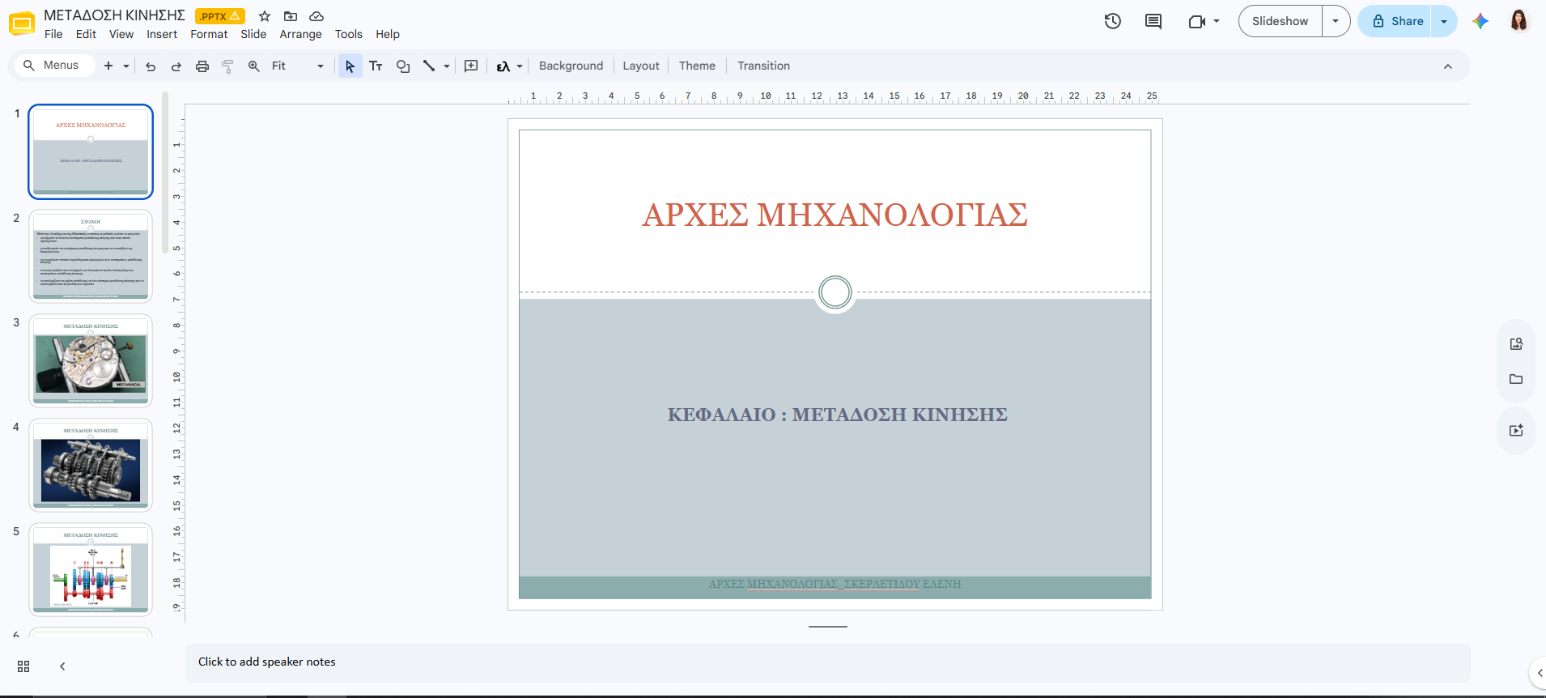Select slide 3 thumbnail with watch mechanism
The width and height of the screenshot is (1546, 698).
pyautogui.click(x=91, y=360)
